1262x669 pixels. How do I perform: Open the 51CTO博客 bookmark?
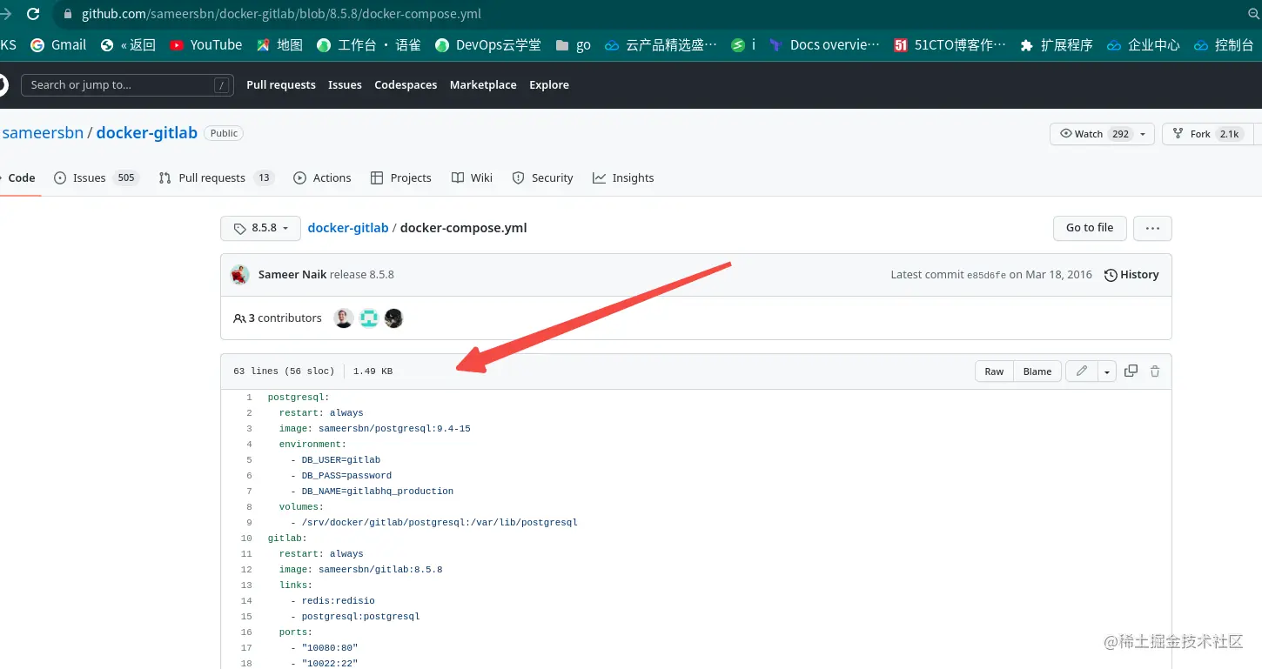[x=950, y=45]
